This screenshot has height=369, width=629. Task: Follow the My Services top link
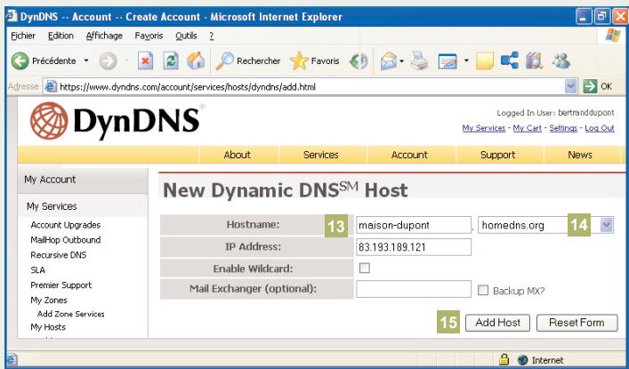point(483,128)
